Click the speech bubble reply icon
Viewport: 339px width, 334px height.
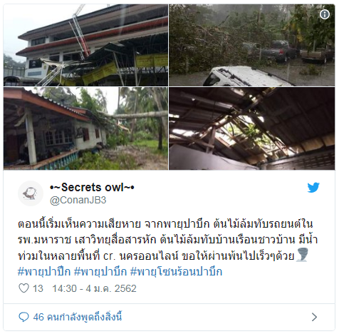(x=24, y=317)
